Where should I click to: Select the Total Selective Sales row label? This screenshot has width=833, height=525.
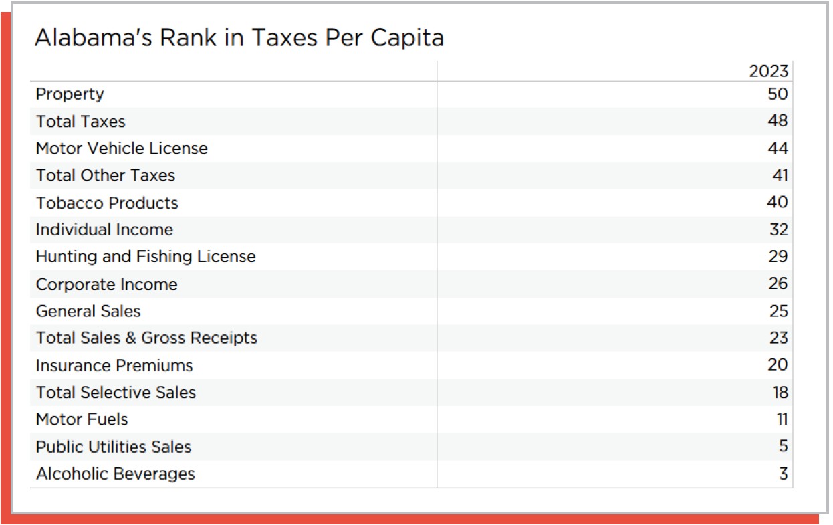(116, 393)
